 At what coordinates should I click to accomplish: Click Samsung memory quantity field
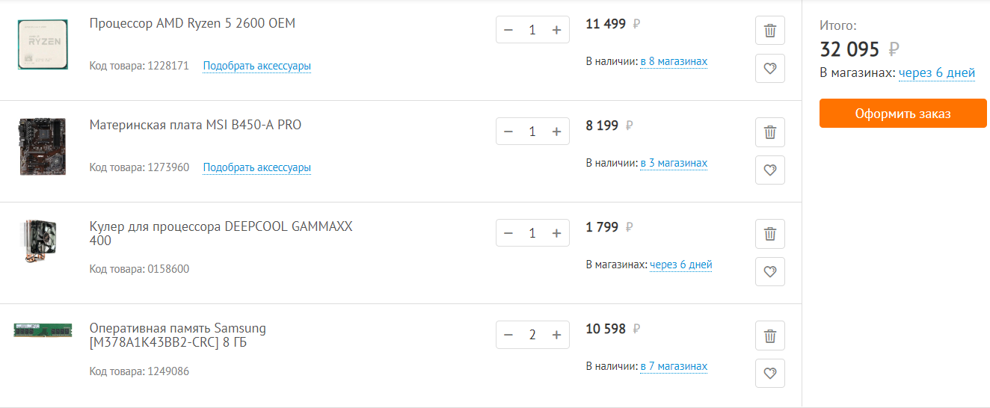pyautogui.click(x=532, y=335)
